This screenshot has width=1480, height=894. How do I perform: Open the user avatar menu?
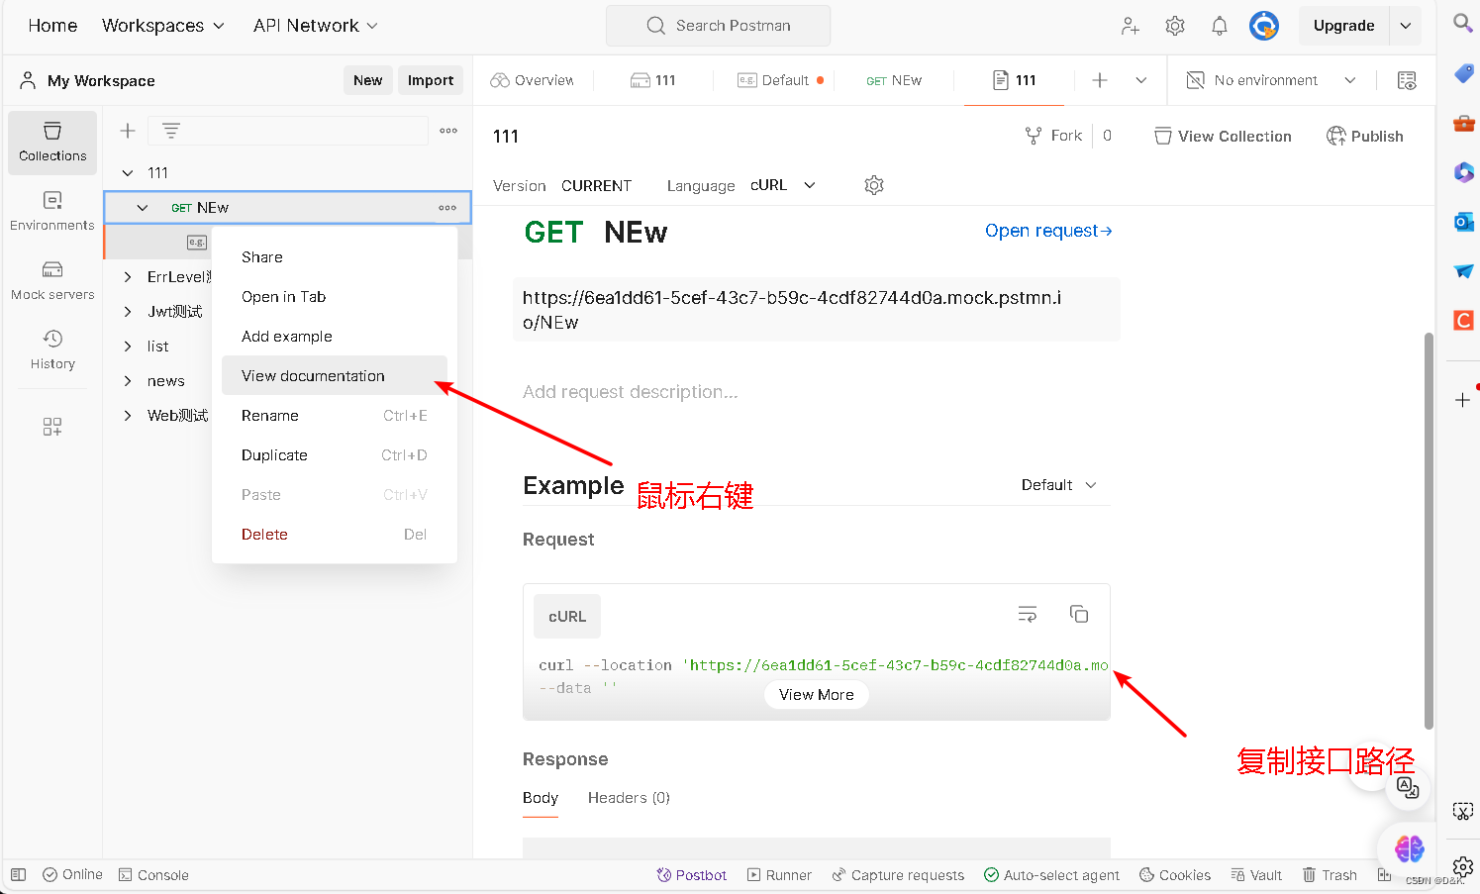point(1264,26)
